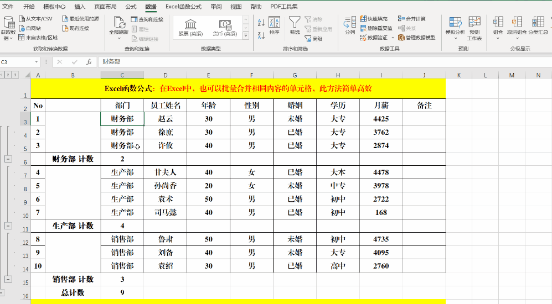
Task: Show outline level 3
Action: pos(15,75)
